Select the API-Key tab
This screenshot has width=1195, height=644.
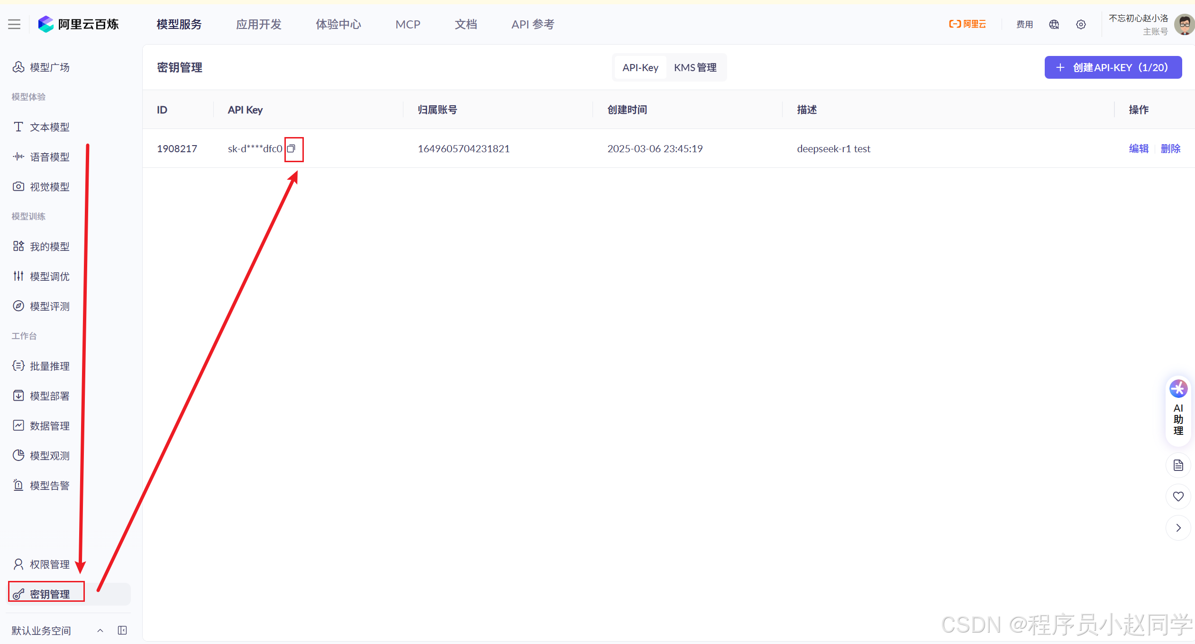pyautogui.click(x=640, y=67)
